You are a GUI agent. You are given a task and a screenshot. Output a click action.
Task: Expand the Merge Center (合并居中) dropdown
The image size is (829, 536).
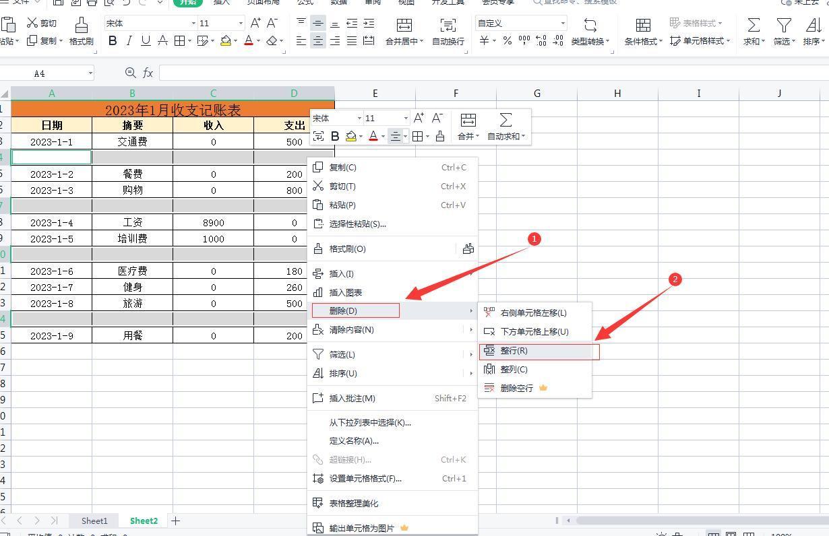(x=422, y=42)
